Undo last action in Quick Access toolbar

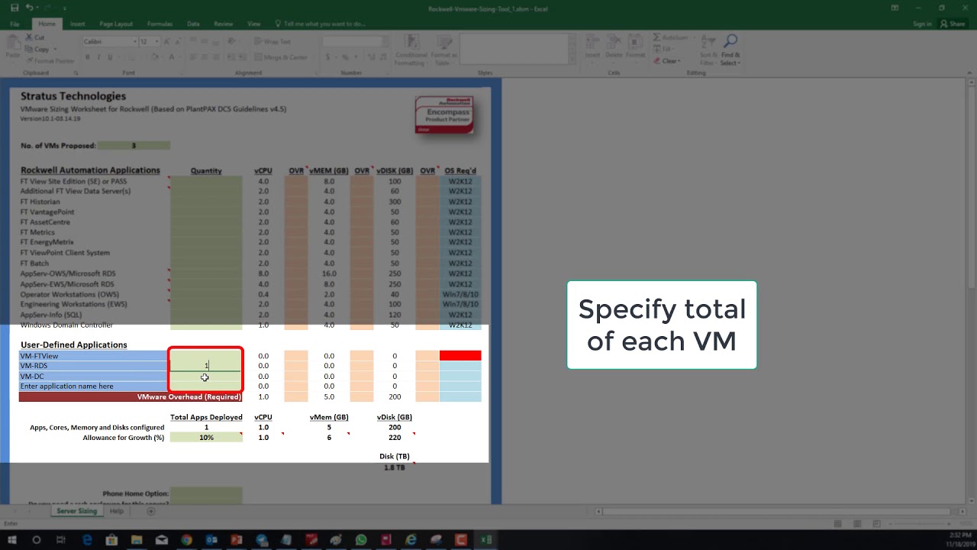coord(29,8)
